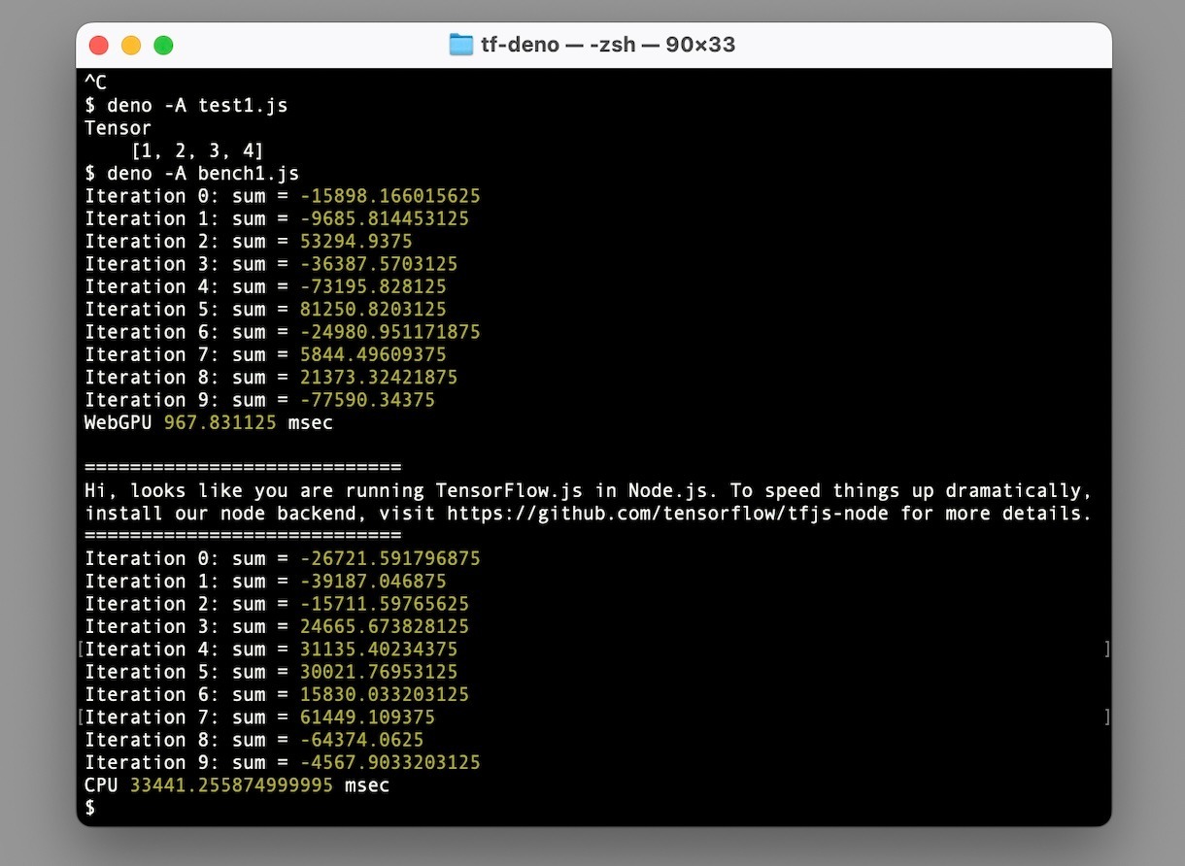Select the left bracket mark beside Iteration 7
Viewport: 1185px width, 866px height.
point(81,717)
